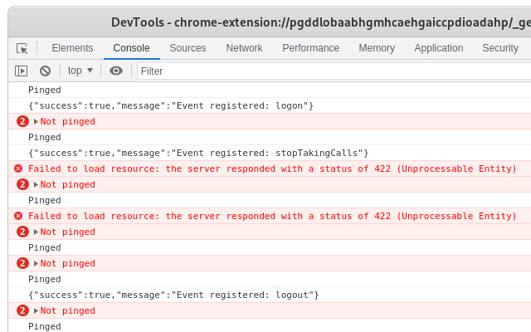Select the second 'Failed to load resource' error text
Viewport: 531px width, 332px height.
click(272, 216)
